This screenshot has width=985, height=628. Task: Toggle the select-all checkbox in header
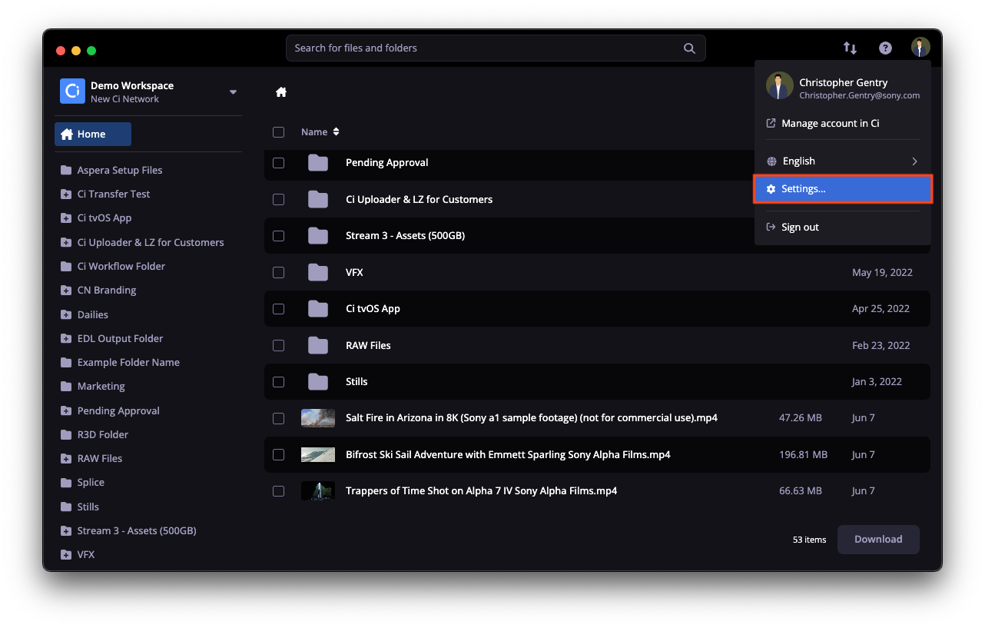pos(278,132)
